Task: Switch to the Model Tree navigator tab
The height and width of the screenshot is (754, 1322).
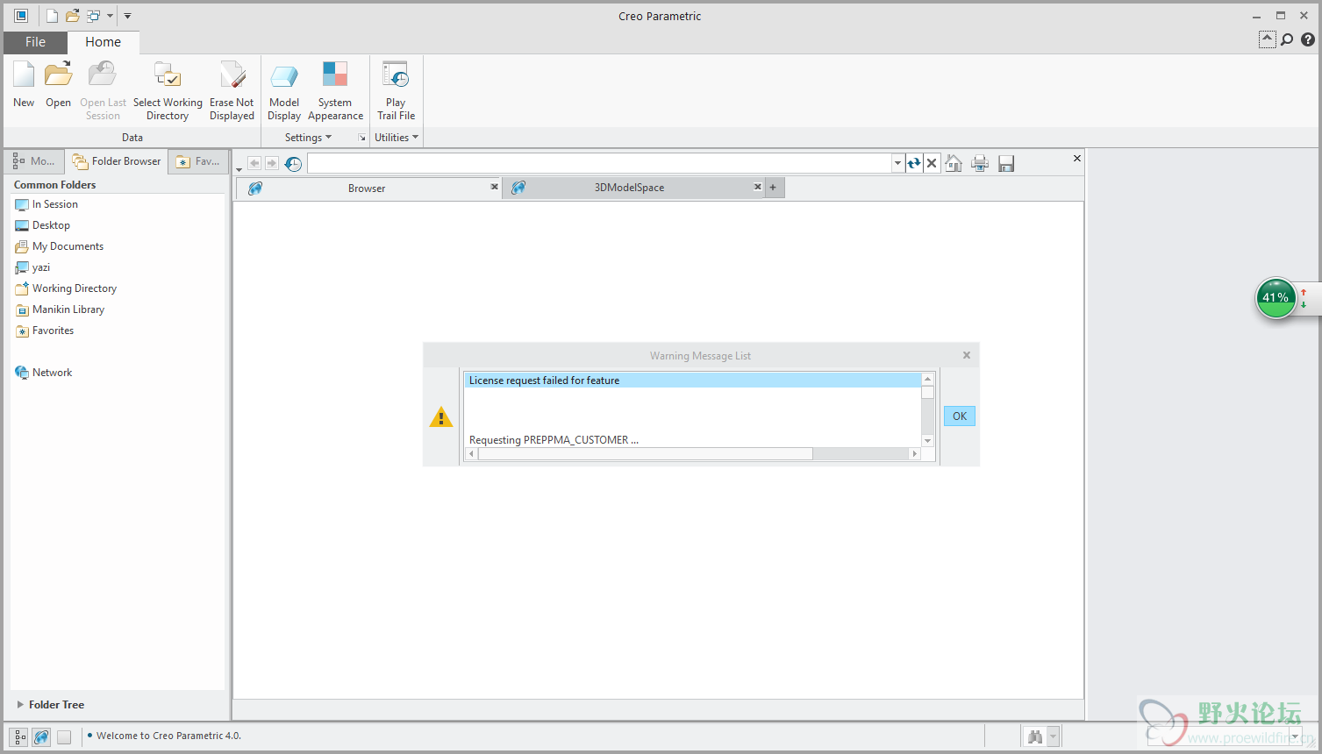Action: pos(34,161)
